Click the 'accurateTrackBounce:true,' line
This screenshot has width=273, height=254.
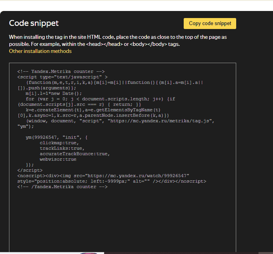(75, 154)
